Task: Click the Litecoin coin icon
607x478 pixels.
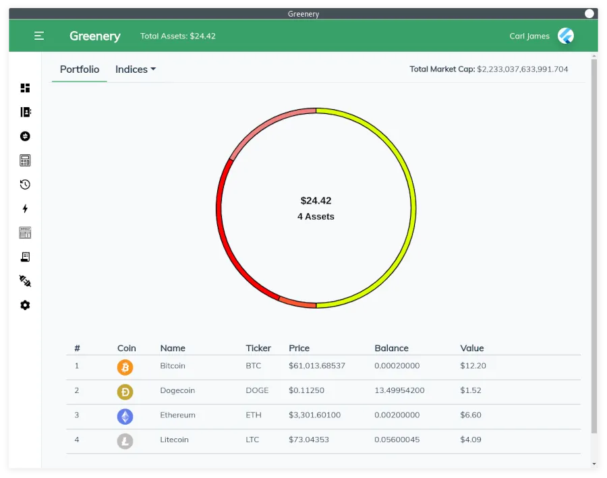Action: click(125, 441)
